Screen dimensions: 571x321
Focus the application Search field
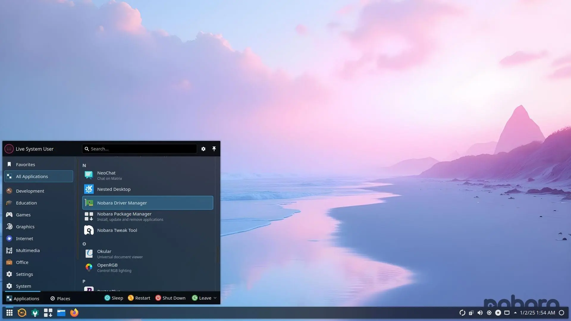tap(139, 149)
